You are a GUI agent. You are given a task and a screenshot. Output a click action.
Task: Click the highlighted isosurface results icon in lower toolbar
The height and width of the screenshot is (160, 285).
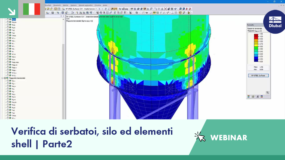tap(154, 13)
